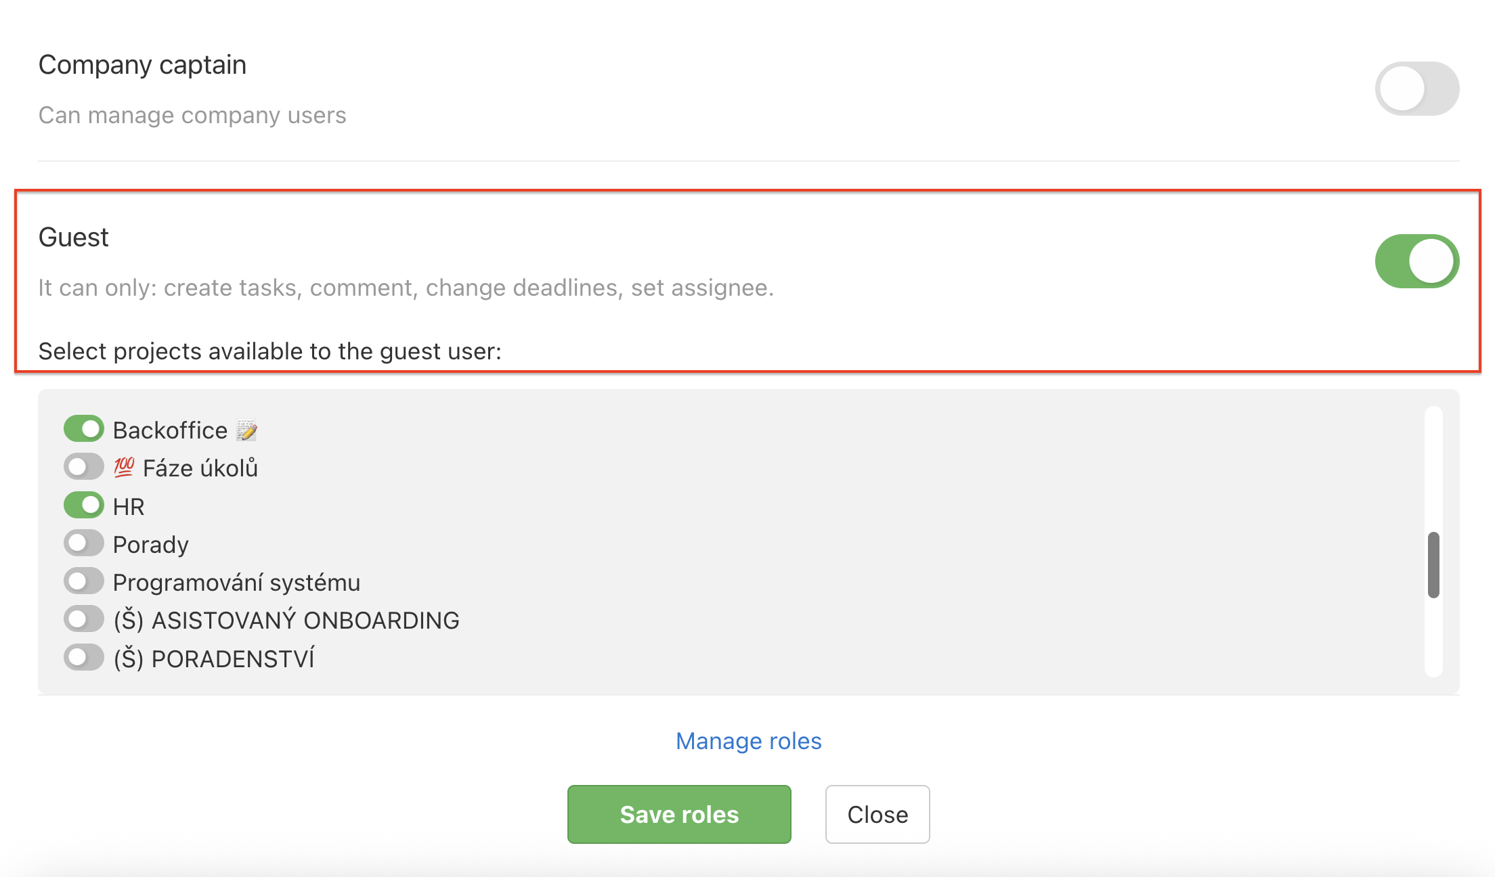The width and height of the screenshot is (1495, 877).
Task: Close the roles dialog
Action: tap(877, 814)
